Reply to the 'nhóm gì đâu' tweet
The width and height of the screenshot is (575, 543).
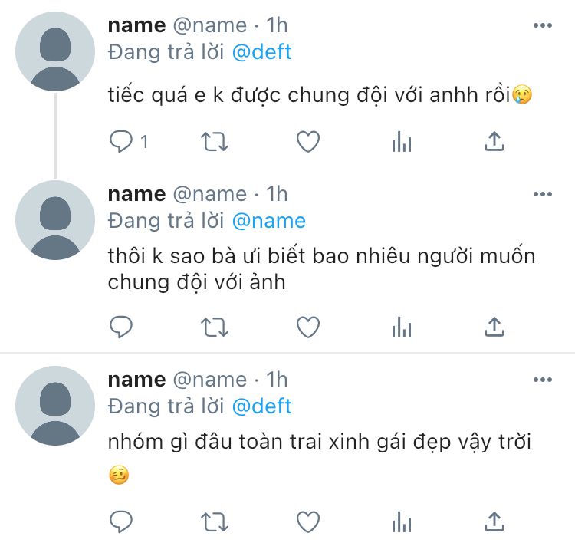121,522
